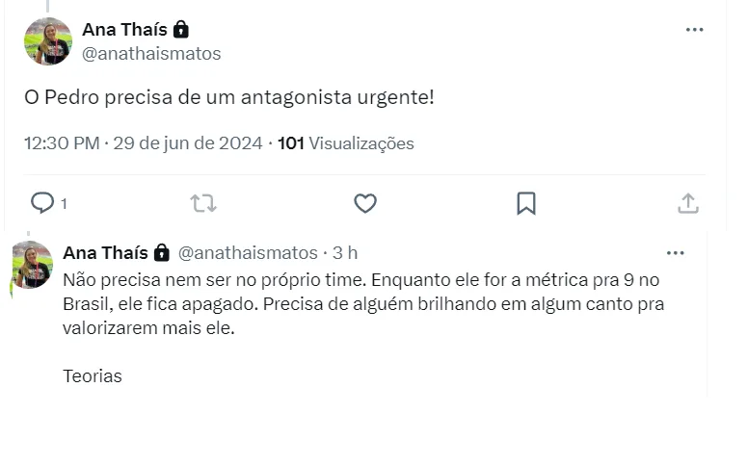Click the 12:30 PM · 29 de jun de 2024 timestamp
The image size is (747, 465).
coord(143,143)
